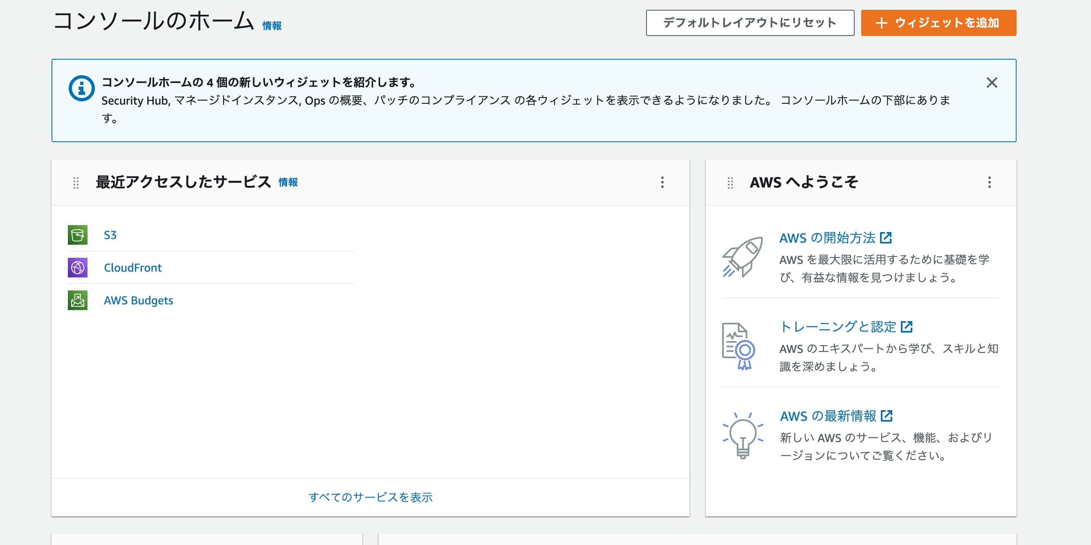Click description text AWS のエキスパートから学び
Image resolution: width=1091 pixels, height=545 pixels.
(x=889, y=357)
